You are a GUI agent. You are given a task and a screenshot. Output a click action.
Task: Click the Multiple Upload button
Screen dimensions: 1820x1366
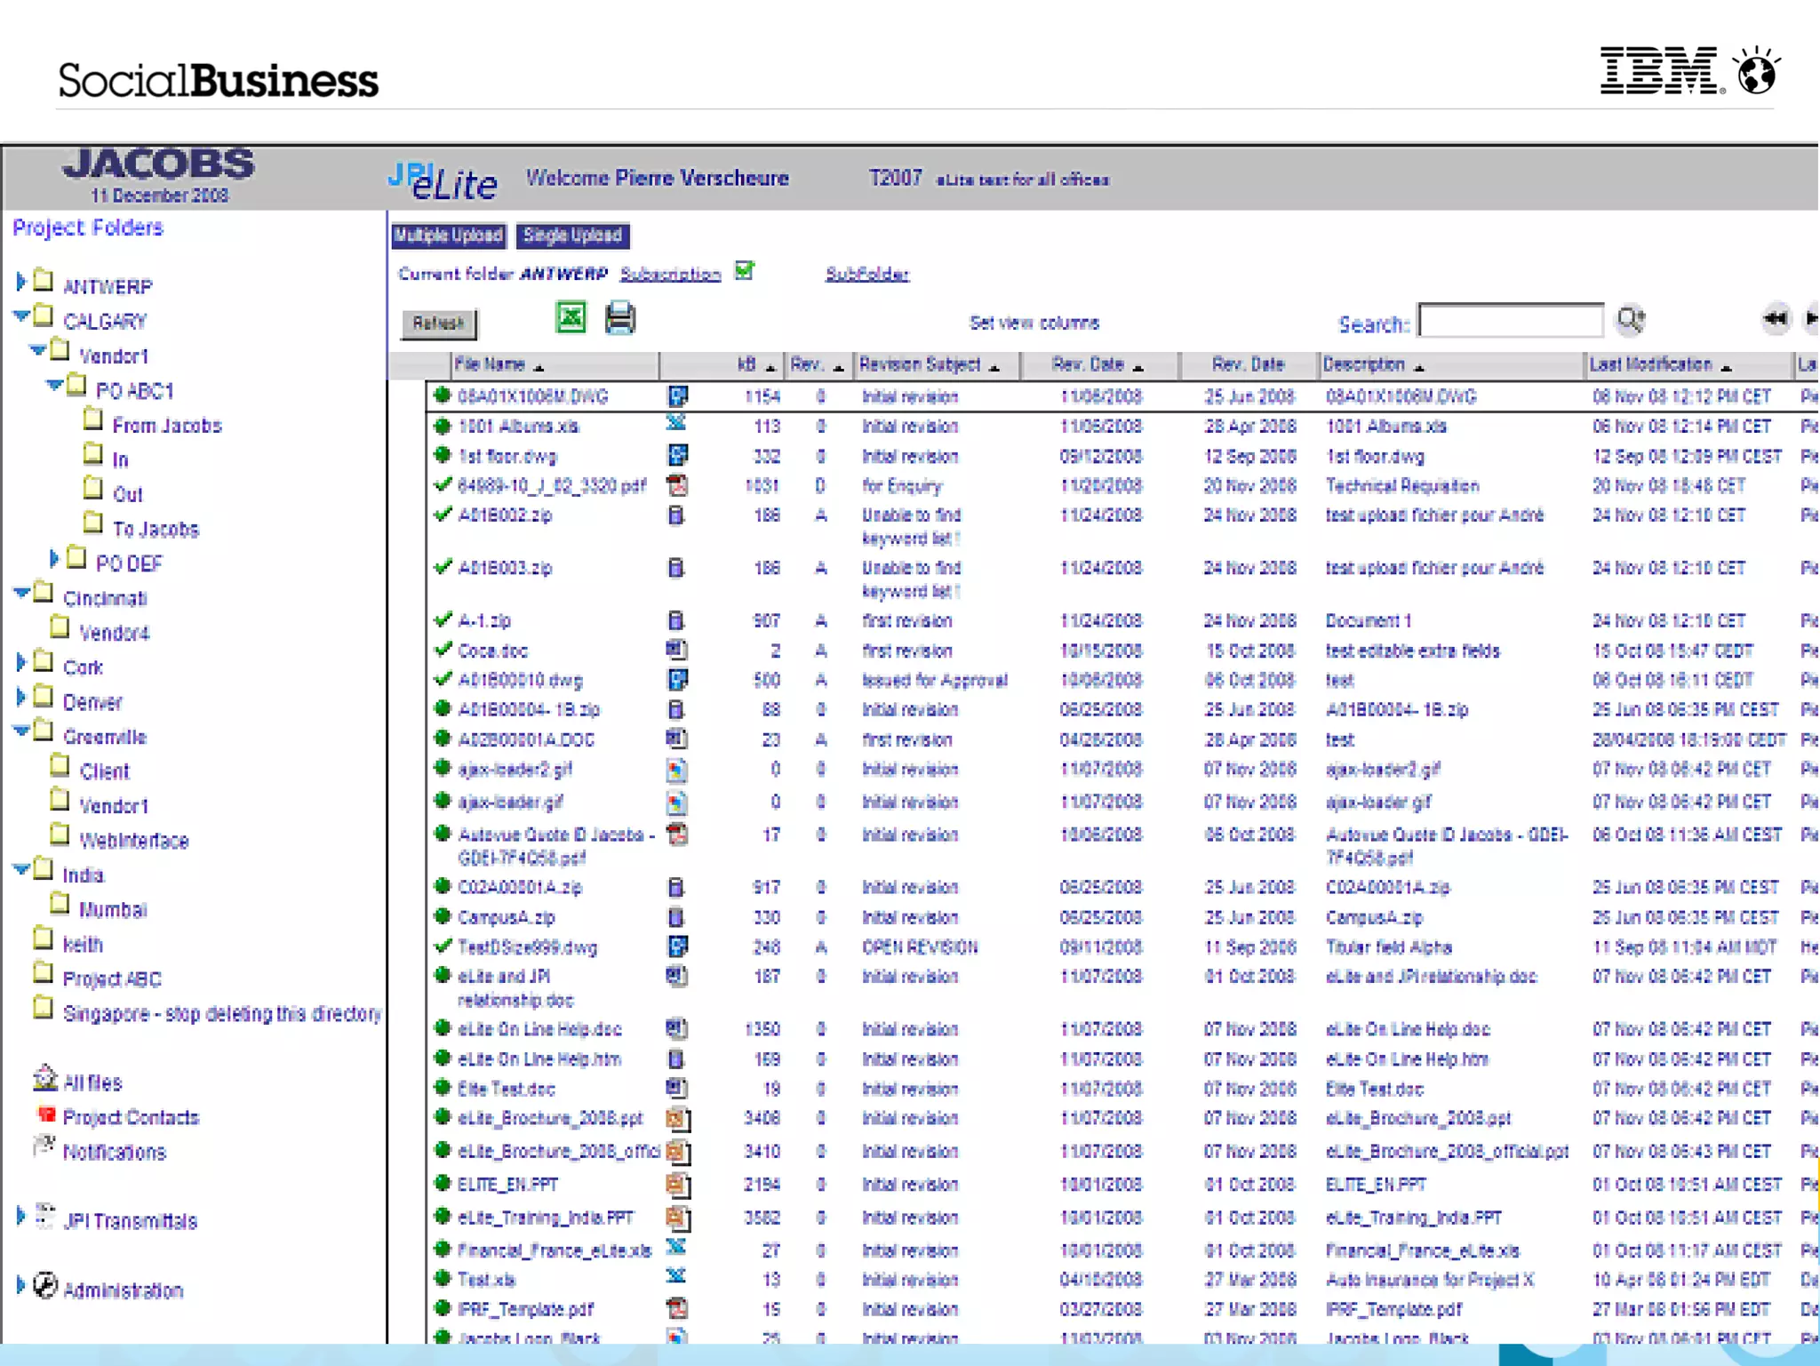click(x=449, y=236)
